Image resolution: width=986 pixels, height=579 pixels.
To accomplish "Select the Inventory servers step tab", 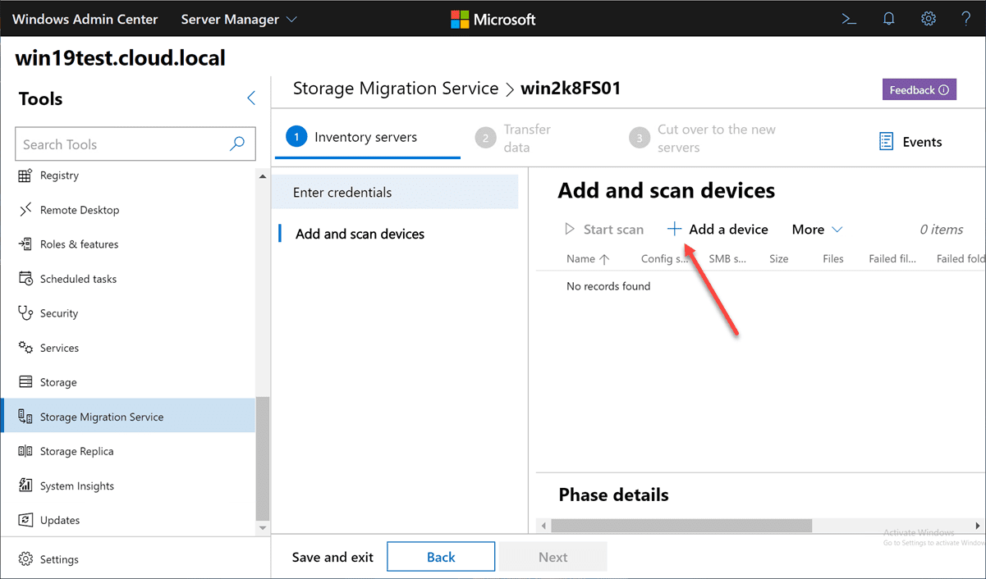I will coord(365,138).
